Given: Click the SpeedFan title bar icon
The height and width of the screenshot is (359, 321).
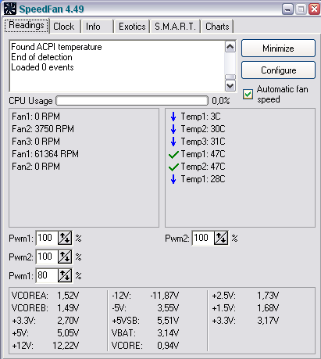Looking at the screenshot, I should (x=10, y=9).
